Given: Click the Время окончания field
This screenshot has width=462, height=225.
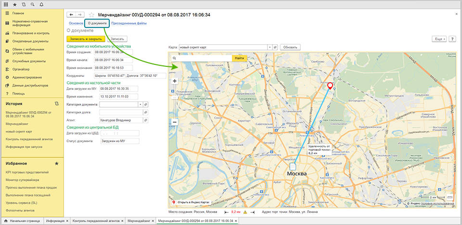Looking at the screenshot, I should (x=113, y=68).
